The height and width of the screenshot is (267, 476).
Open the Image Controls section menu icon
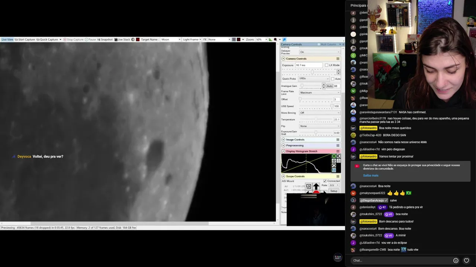point(338,139)
